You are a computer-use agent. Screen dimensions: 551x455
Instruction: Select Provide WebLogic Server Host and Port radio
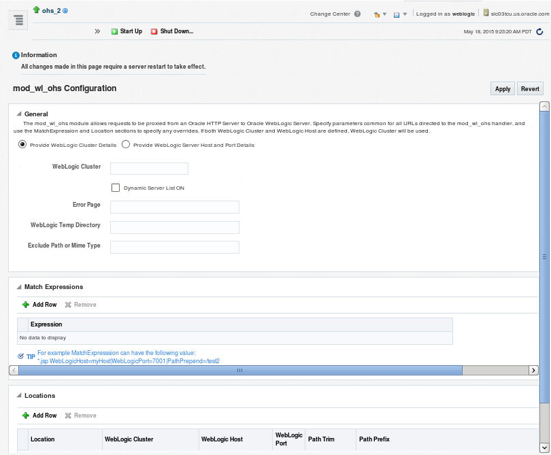tap(125, 144)
